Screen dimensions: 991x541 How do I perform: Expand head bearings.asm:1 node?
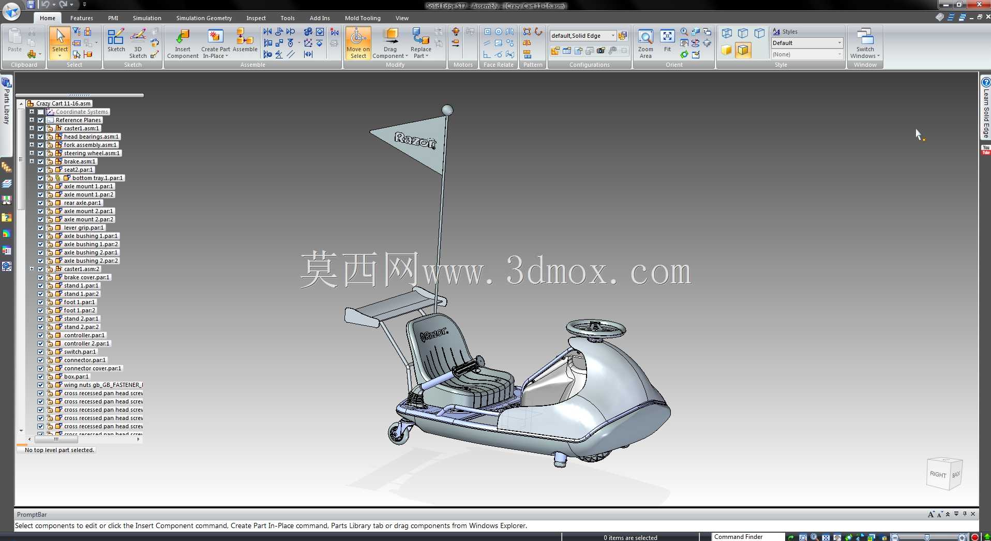point(32,137)
